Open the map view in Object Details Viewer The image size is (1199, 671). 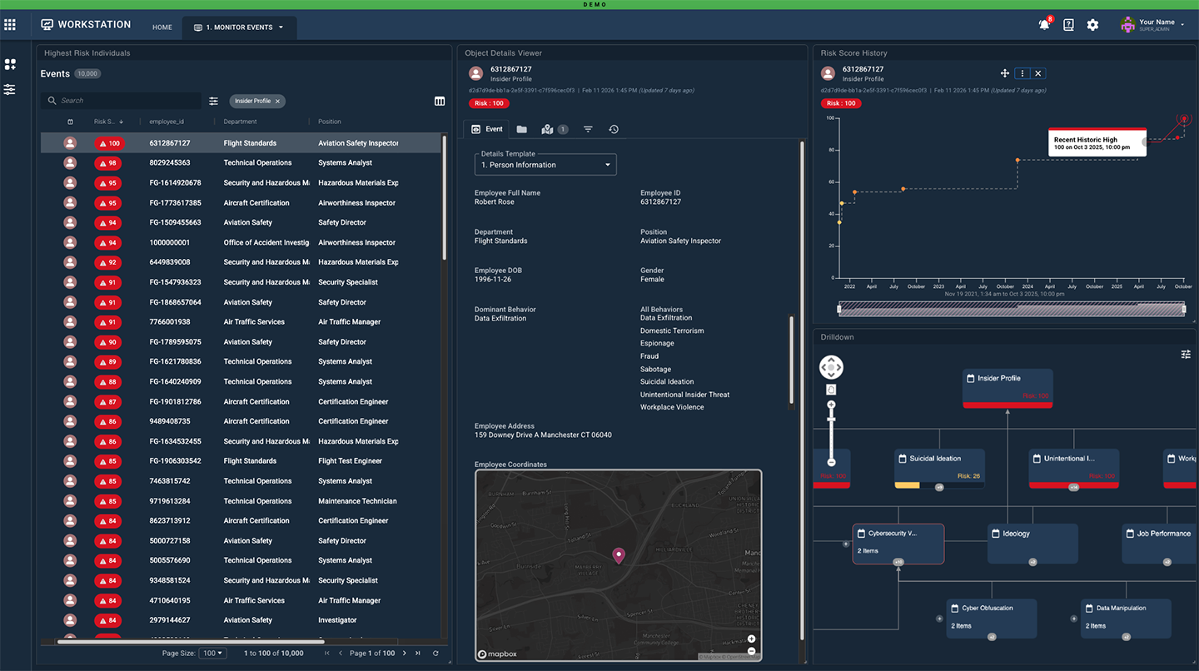548,129
